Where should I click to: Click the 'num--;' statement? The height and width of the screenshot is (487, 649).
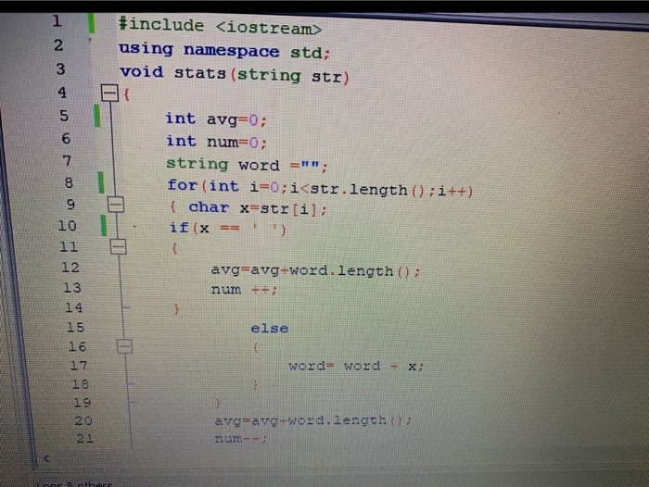point(241,438)
